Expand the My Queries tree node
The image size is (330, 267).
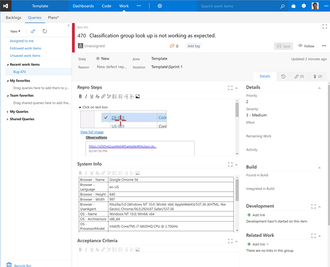pos(8,111)
